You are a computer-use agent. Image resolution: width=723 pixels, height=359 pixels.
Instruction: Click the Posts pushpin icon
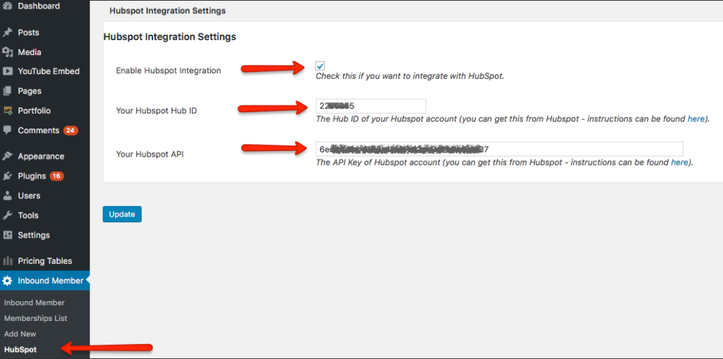pyautogui.click(x=7, y=32)
